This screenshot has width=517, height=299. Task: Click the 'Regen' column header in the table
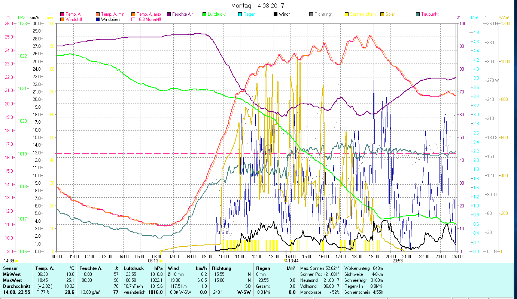click(263, 268)
